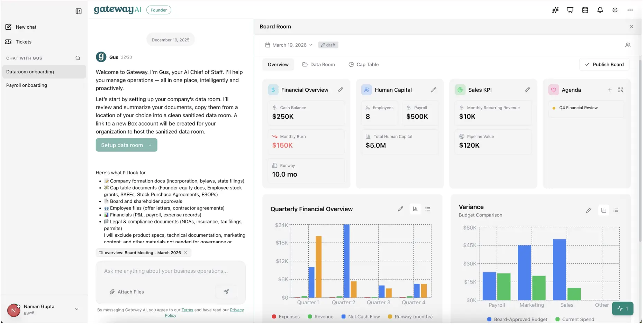Switch to the Overview tab
The height and width of the screenshot is (325, 643).
278,65
